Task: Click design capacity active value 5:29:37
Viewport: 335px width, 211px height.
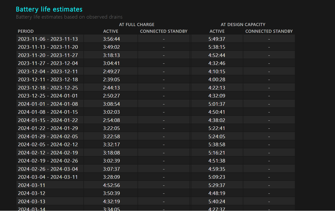Action: click(x=217, y=185)
